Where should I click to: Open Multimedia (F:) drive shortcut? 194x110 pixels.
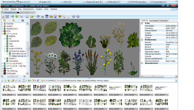(113, 2)
